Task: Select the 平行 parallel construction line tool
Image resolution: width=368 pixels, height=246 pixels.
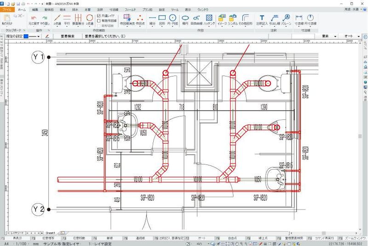Action: pos(67,20)
